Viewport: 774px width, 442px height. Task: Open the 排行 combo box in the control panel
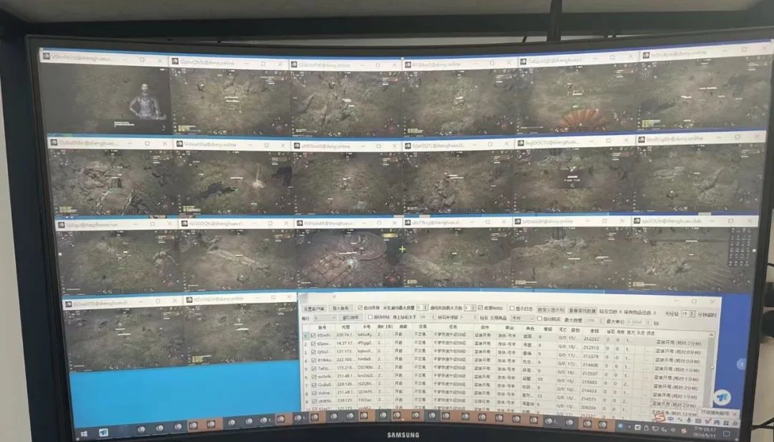(325, 318)
